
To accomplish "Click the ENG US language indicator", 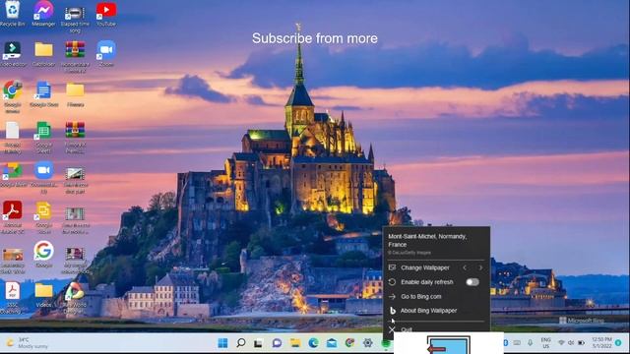I will pyautogui.click(x=545, y=343).
